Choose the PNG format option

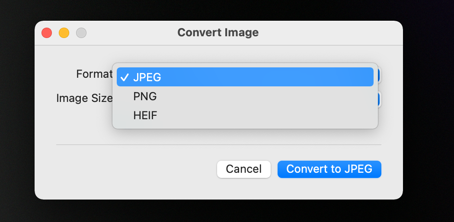245,97
